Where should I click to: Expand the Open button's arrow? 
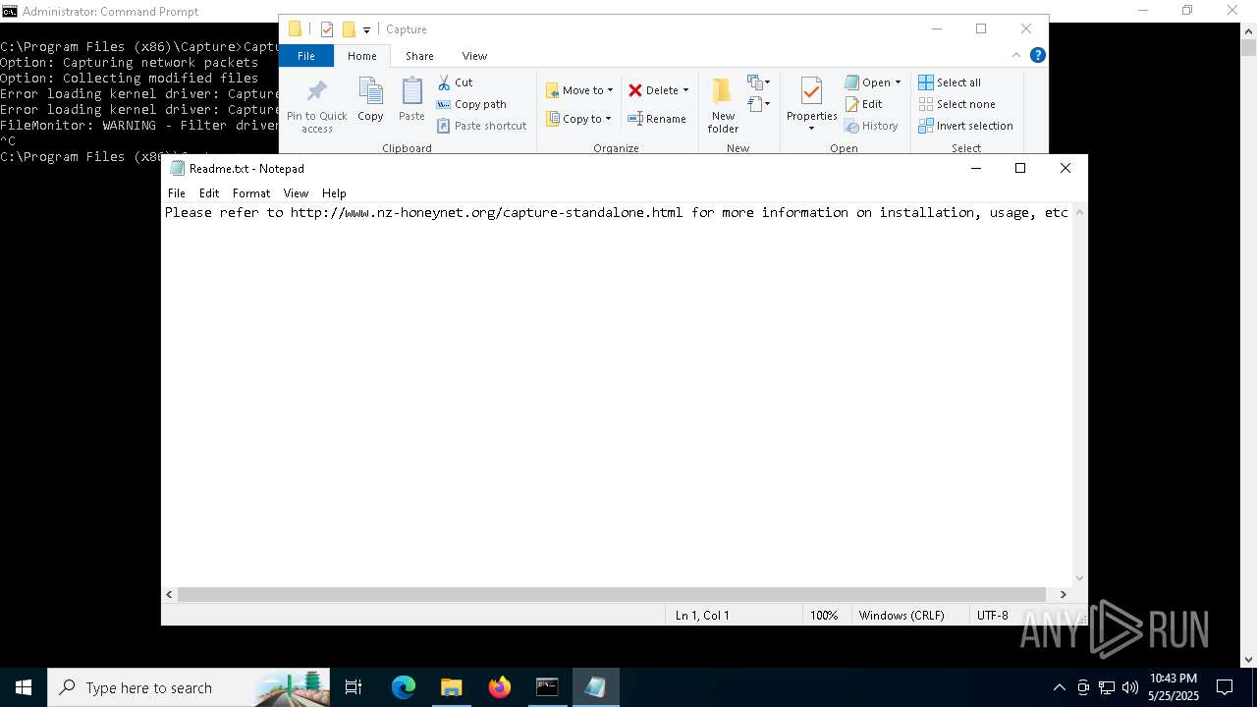pos(898,82)
